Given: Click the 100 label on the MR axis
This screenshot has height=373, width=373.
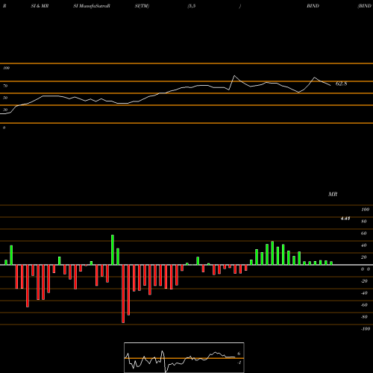Looking at the screenshot, I should pos(365,210).
